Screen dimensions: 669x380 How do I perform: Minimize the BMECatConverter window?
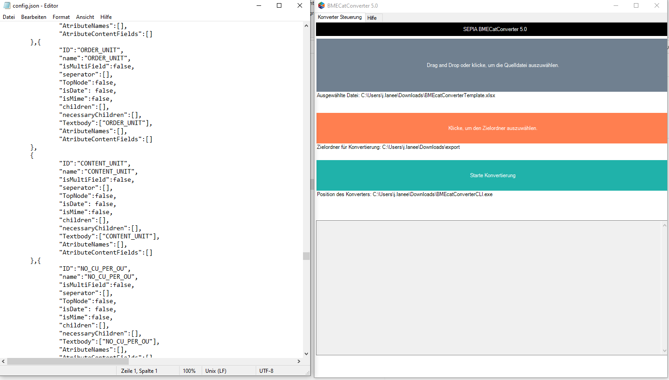pos(615,6)
